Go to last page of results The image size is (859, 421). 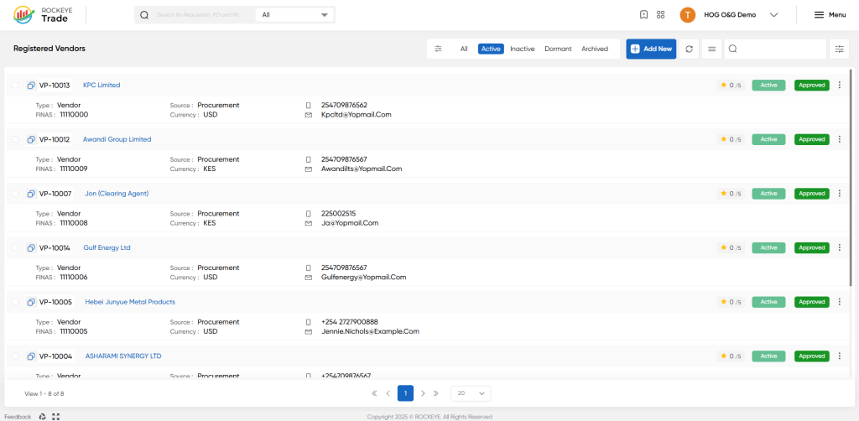click(436, 393)
